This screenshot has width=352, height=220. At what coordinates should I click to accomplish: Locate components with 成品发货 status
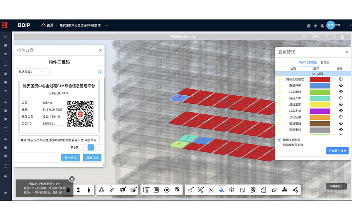pos(341,111)
